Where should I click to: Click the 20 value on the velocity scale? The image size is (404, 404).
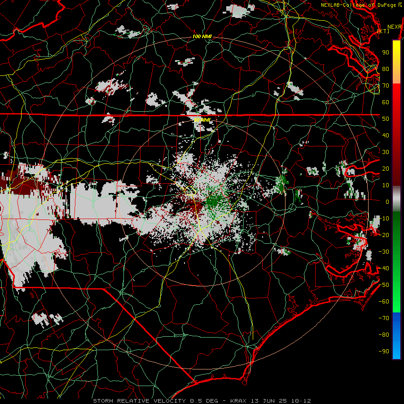click(x=386, y=169)
